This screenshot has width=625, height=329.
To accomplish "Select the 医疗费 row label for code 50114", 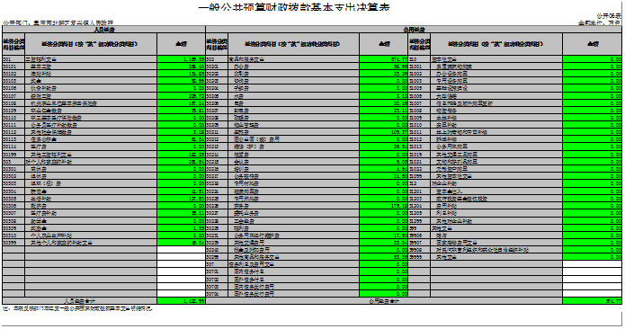I will 91,147.
